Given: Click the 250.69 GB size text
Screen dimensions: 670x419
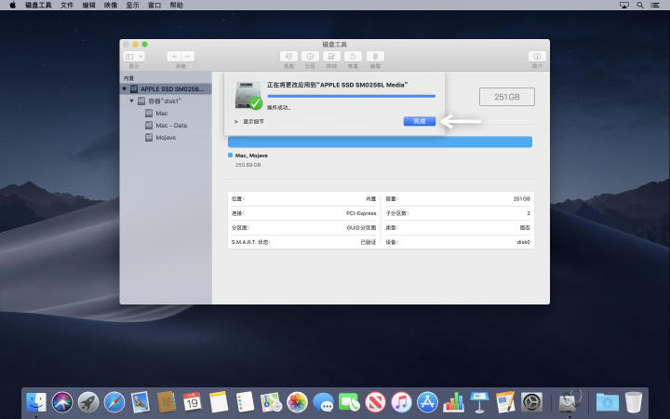Looking at the screenshot, I should point(248,165).
